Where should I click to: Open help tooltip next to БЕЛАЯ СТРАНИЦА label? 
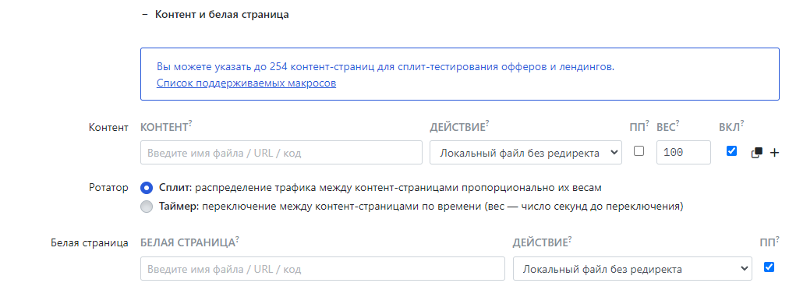237,239
